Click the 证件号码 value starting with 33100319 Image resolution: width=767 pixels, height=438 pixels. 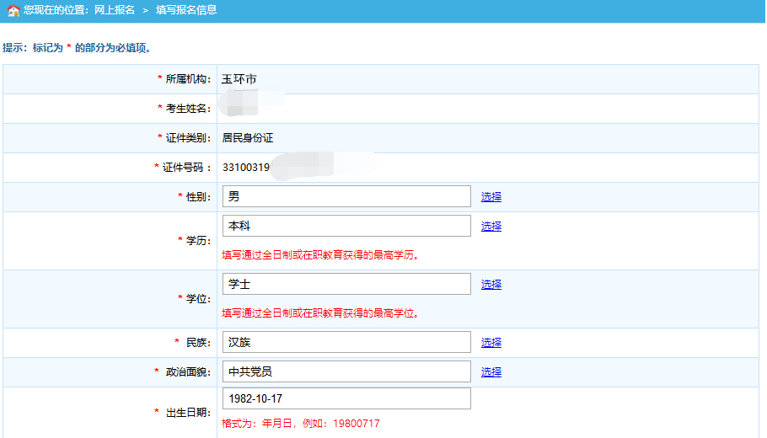click(x=246, y=167)
